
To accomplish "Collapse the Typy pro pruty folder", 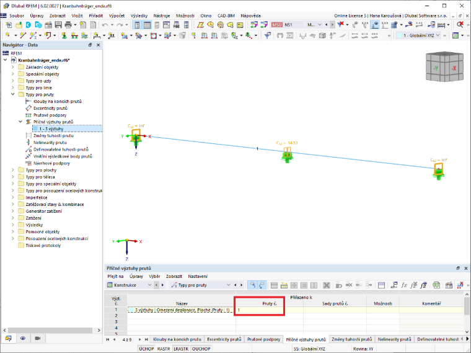I will (x=12, y=94).
